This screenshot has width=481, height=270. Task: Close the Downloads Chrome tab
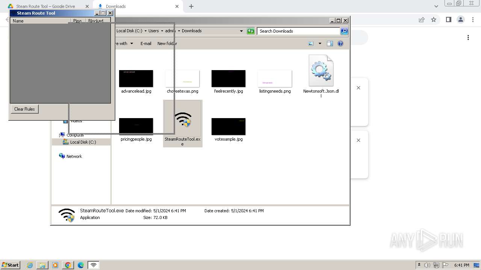click(177, 6)
